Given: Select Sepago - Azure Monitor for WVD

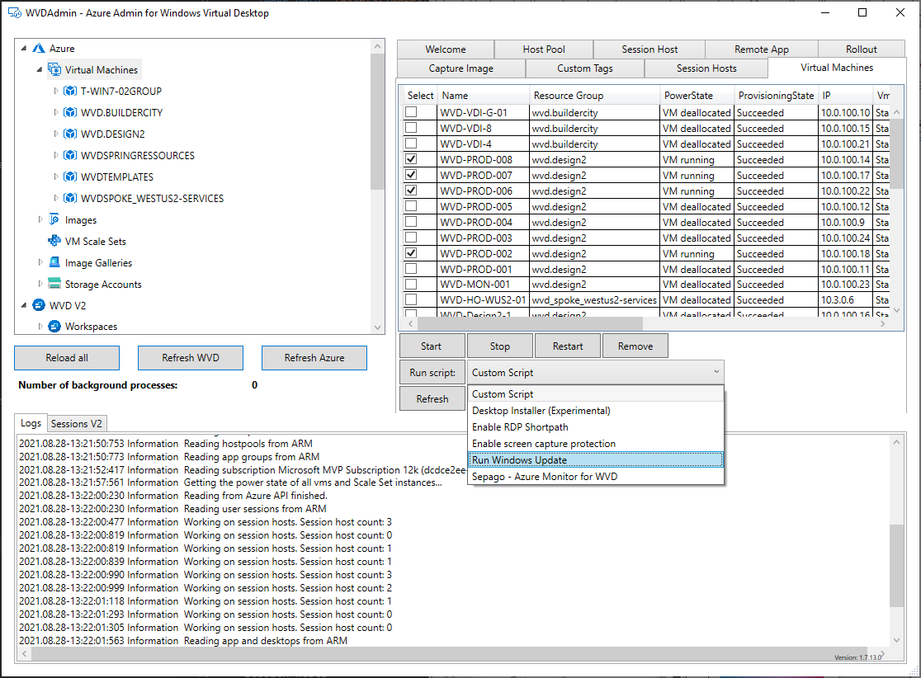Looking at the screenshot, I should point(596,477).
